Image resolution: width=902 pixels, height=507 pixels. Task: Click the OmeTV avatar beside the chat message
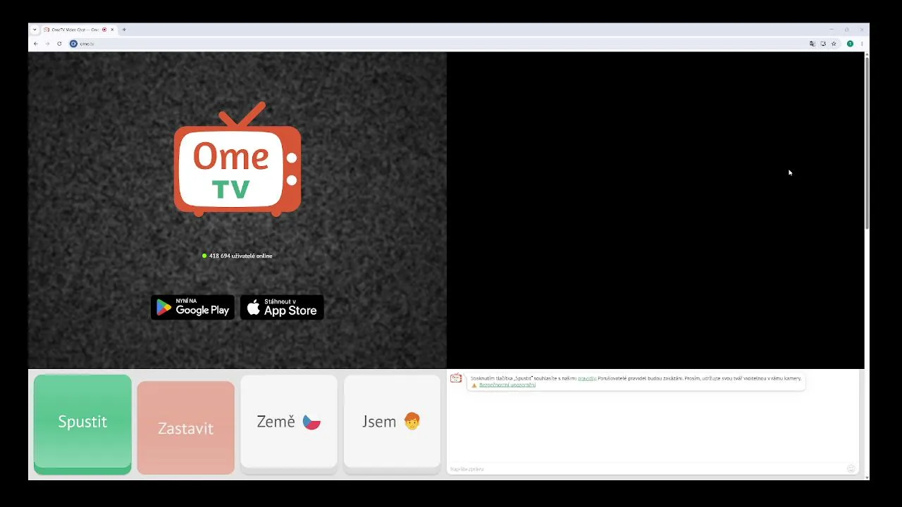pyautogui.click(x=456, y=379)
